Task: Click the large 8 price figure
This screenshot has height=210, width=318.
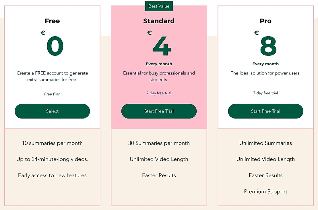Action: point(268,46)
